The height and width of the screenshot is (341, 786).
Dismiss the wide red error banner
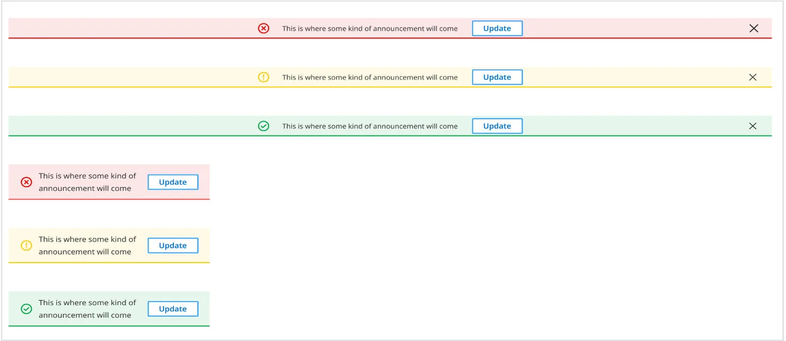[x=753, y=28]
